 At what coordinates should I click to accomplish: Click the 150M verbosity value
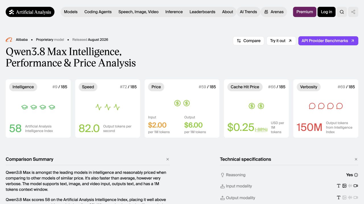point(309,127)
